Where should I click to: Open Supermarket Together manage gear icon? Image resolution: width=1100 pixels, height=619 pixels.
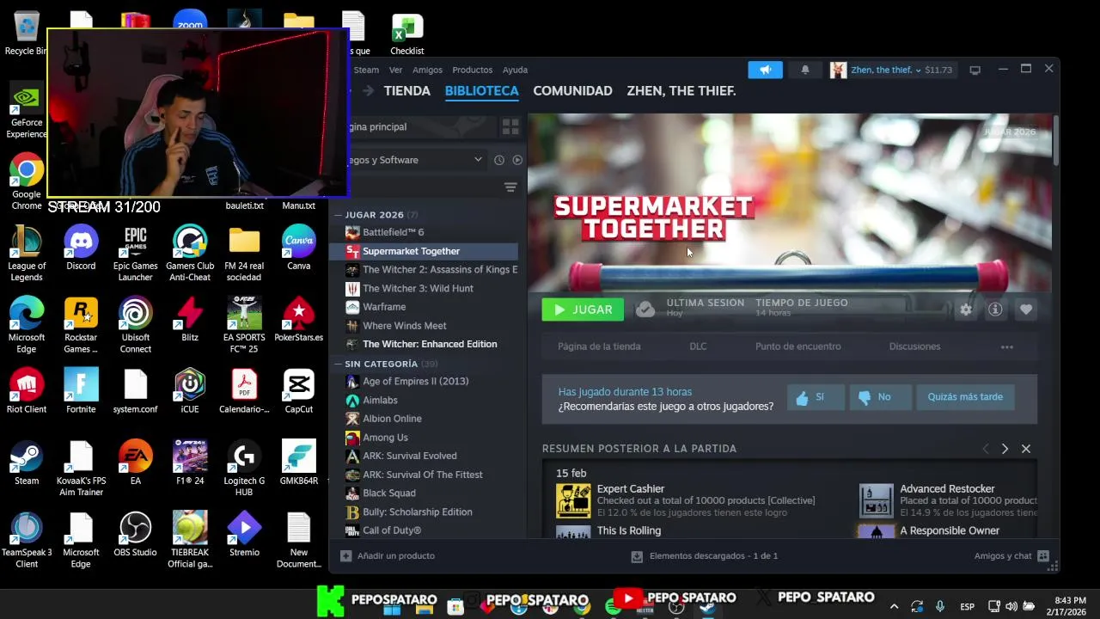(966, 309)
